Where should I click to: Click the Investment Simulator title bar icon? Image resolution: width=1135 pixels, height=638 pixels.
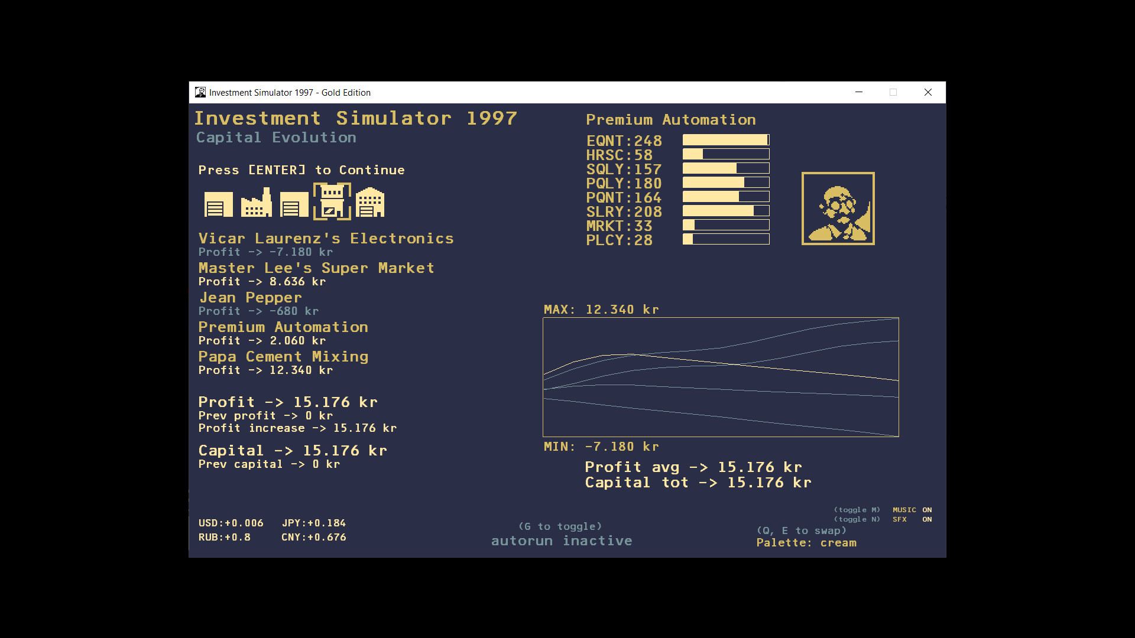[x=200, y=92]
